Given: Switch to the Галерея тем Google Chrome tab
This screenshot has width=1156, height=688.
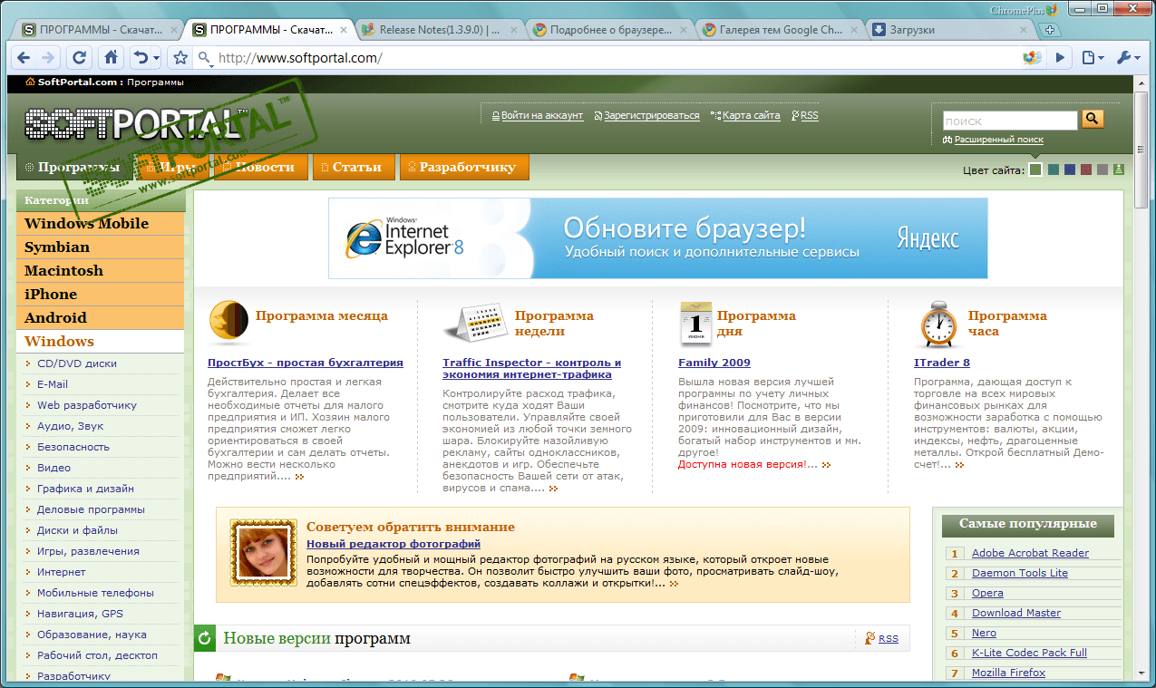Looking at the screenshot, I should click(780, 30).
